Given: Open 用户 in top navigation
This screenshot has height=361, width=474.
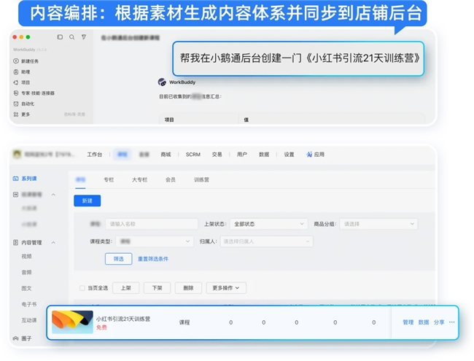Looking at the screenshot, I should coord(242,154).
